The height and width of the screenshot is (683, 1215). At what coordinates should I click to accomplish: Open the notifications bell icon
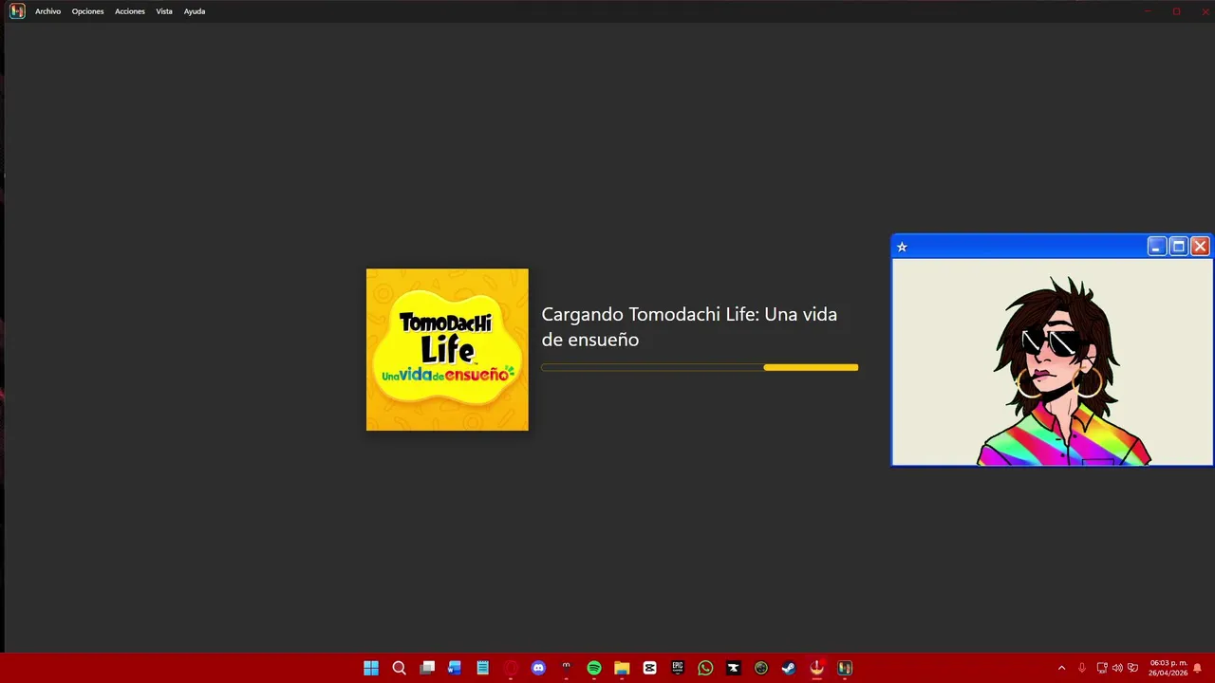coord(1197,668)
